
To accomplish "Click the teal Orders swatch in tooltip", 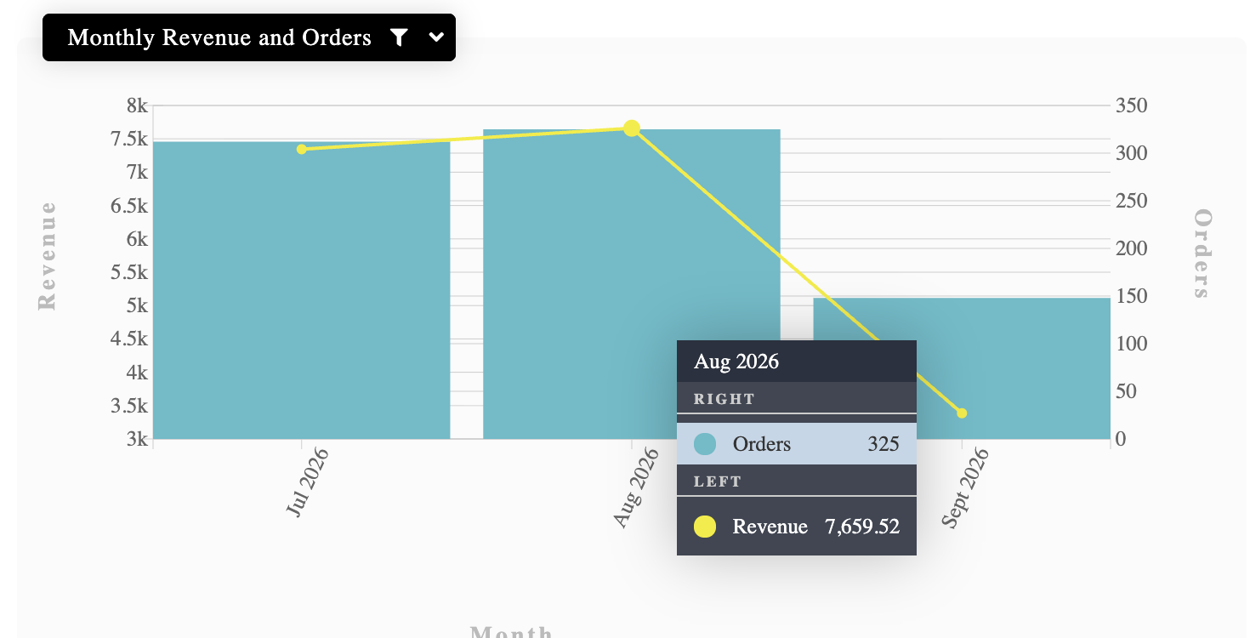I will pos(705,444).
